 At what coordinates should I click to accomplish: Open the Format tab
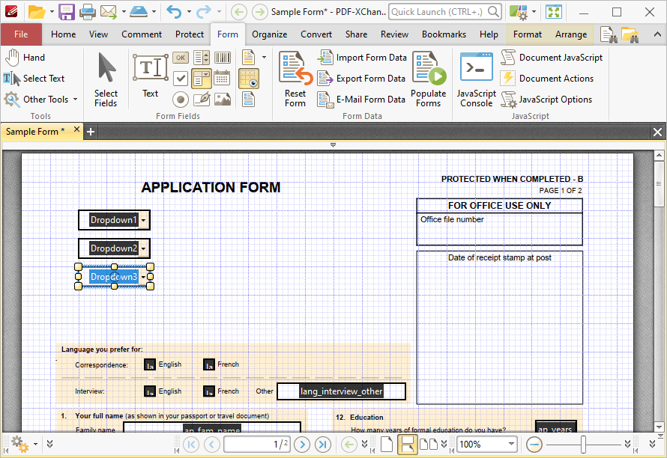pyautogui.click(x=528, y=34)
